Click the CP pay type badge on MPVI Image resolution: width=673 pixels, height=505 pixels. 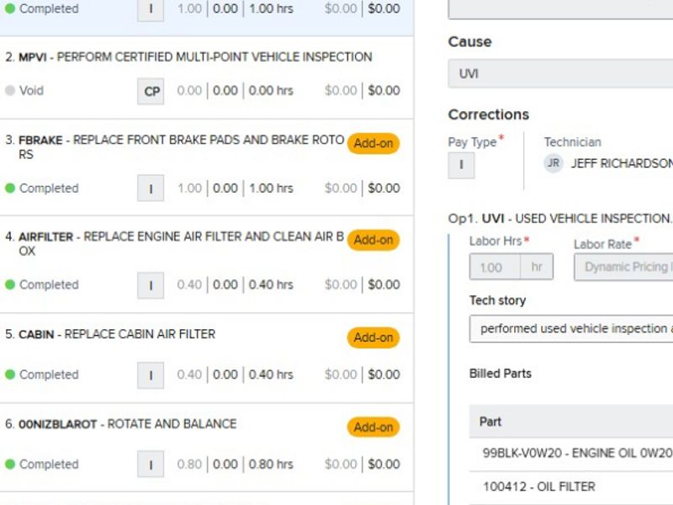(x=151, y=91)
